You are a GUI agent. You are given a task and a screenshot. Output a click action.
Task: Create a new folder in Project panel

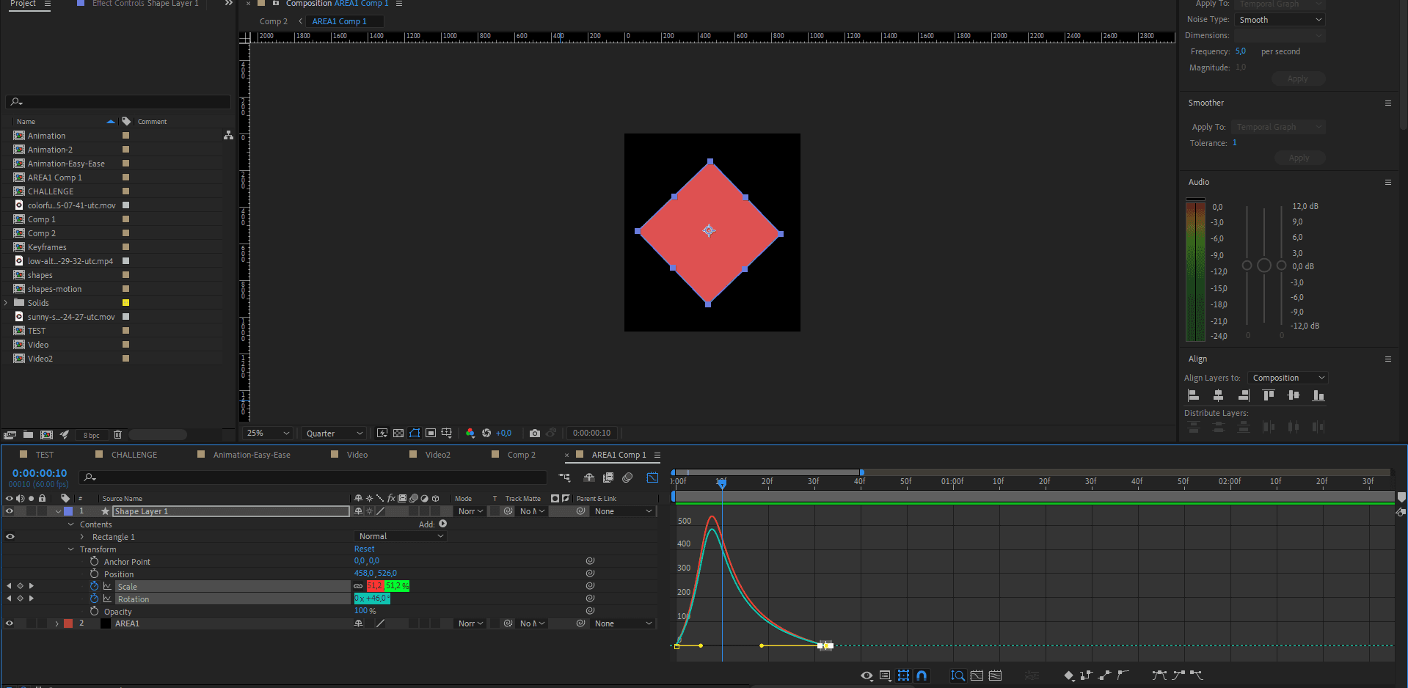(28, 435)
